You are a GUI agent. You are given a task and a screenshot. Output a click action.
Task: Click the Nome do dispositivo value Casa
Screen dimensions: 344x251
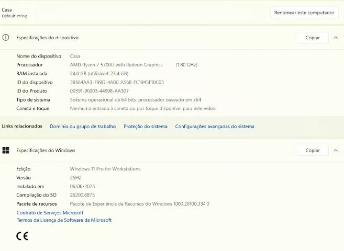click(75, 56)
